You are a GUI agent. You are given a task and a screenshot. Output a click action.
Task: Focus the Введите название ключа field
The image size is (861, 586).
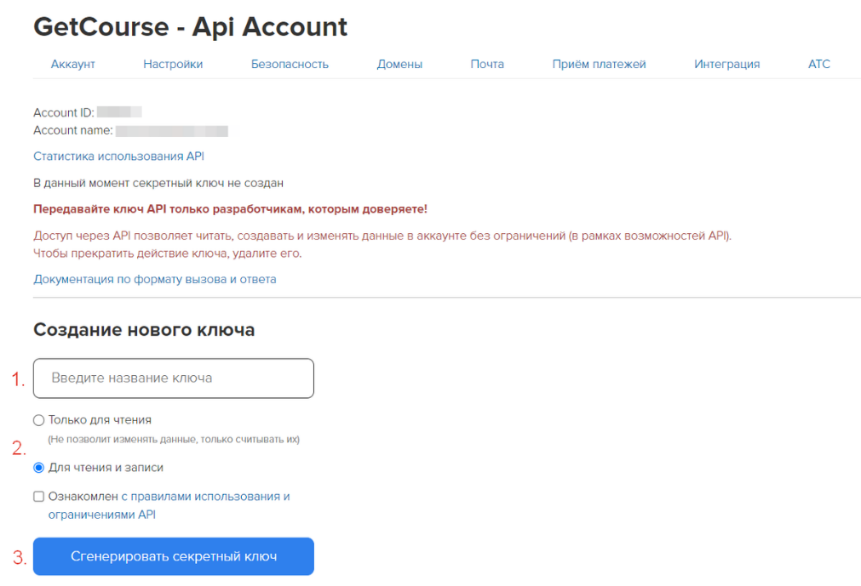coord(173,378)
